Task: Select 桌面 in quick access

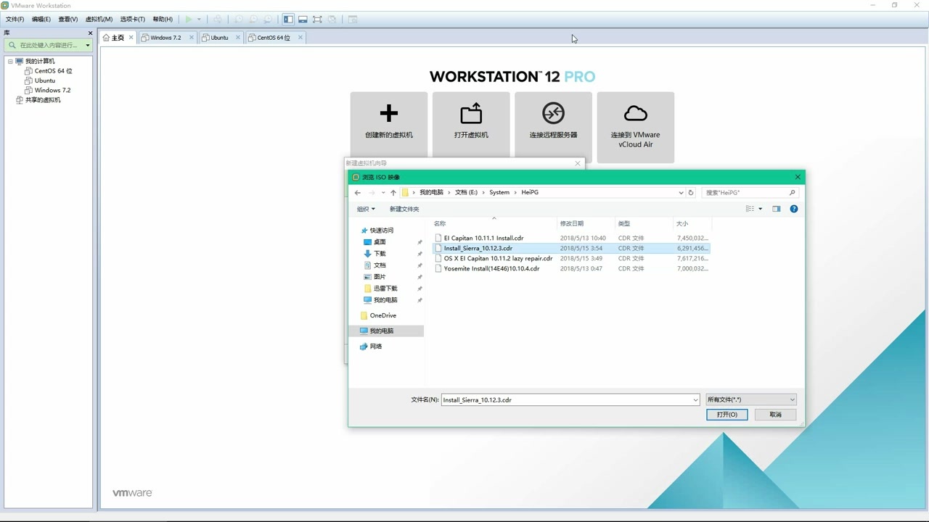Action: point(380,242)
